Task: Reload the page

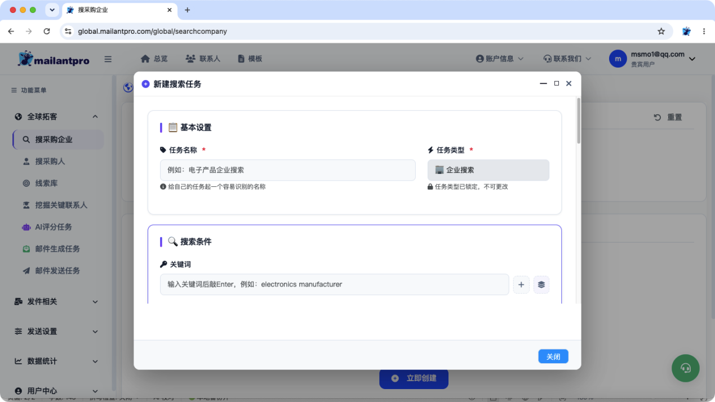Action: [47, 32]
